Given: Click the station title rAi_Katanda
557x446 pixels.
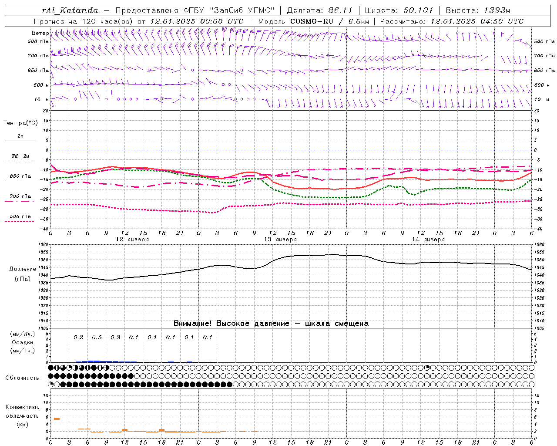Looking at the screenshot, I should pos(70,10).
